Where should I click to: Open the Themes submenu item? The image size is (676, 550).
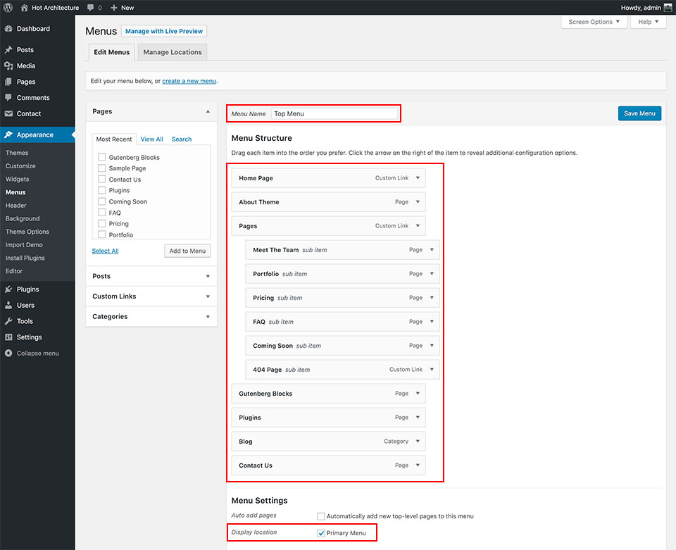pyautogui.click(x=17, y=153)
